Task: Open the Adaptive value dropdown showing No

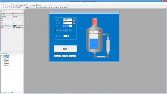Action: [x=18, y=15]
